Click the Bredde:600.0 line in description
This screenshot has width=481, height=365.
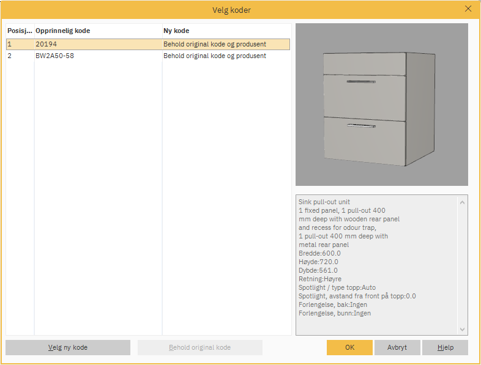click(319, 253)
